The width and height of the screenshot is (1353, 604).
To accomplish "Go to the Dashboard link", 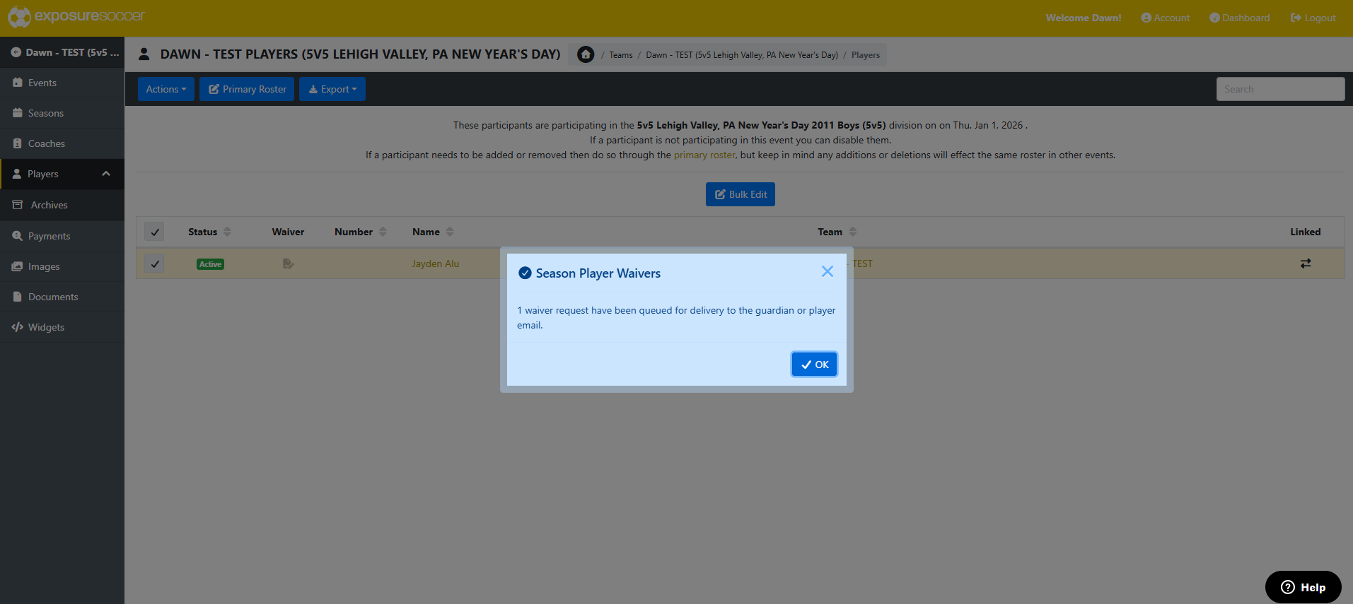I will (x=1240, y=18).
